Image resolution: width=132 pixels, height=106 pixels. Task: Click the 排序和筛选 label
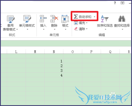[x=105, y=26]
